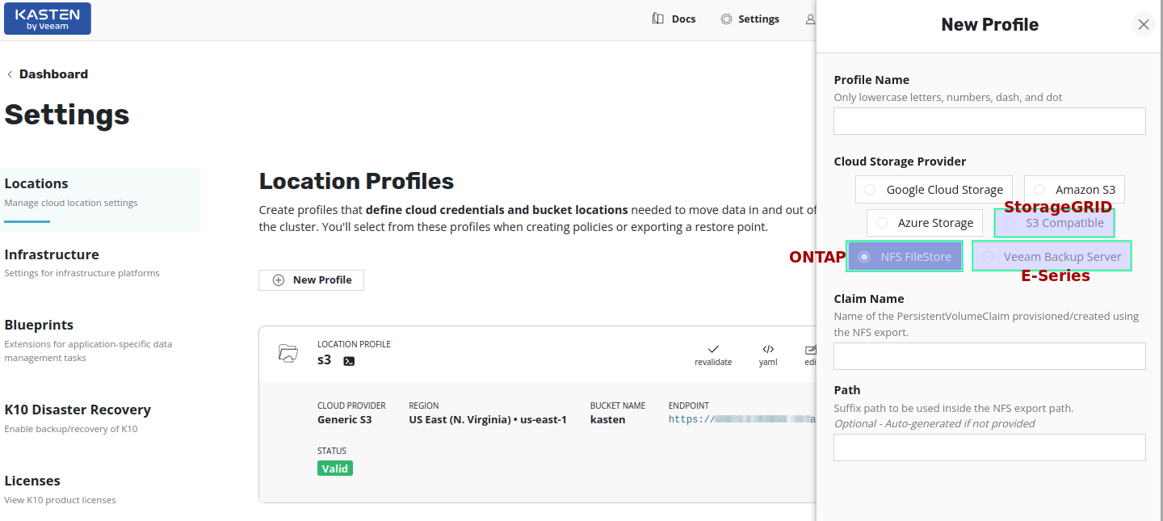Click the terminal icon next to s3
Image resolution: width=1163 pixels, height=521 pixels.
tap(349, 361)
